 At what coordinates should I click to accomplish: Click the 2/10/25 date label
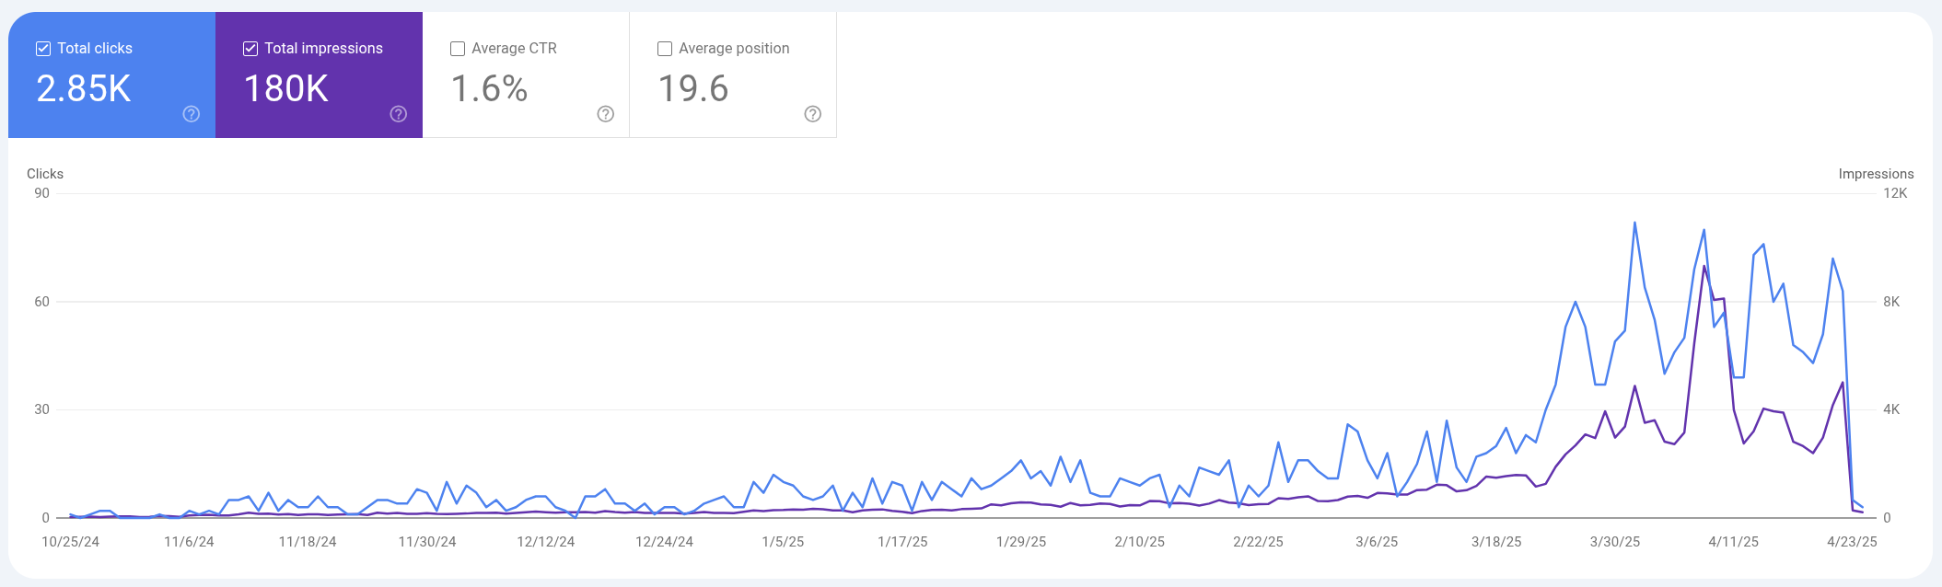click(x=1140, y=542)
